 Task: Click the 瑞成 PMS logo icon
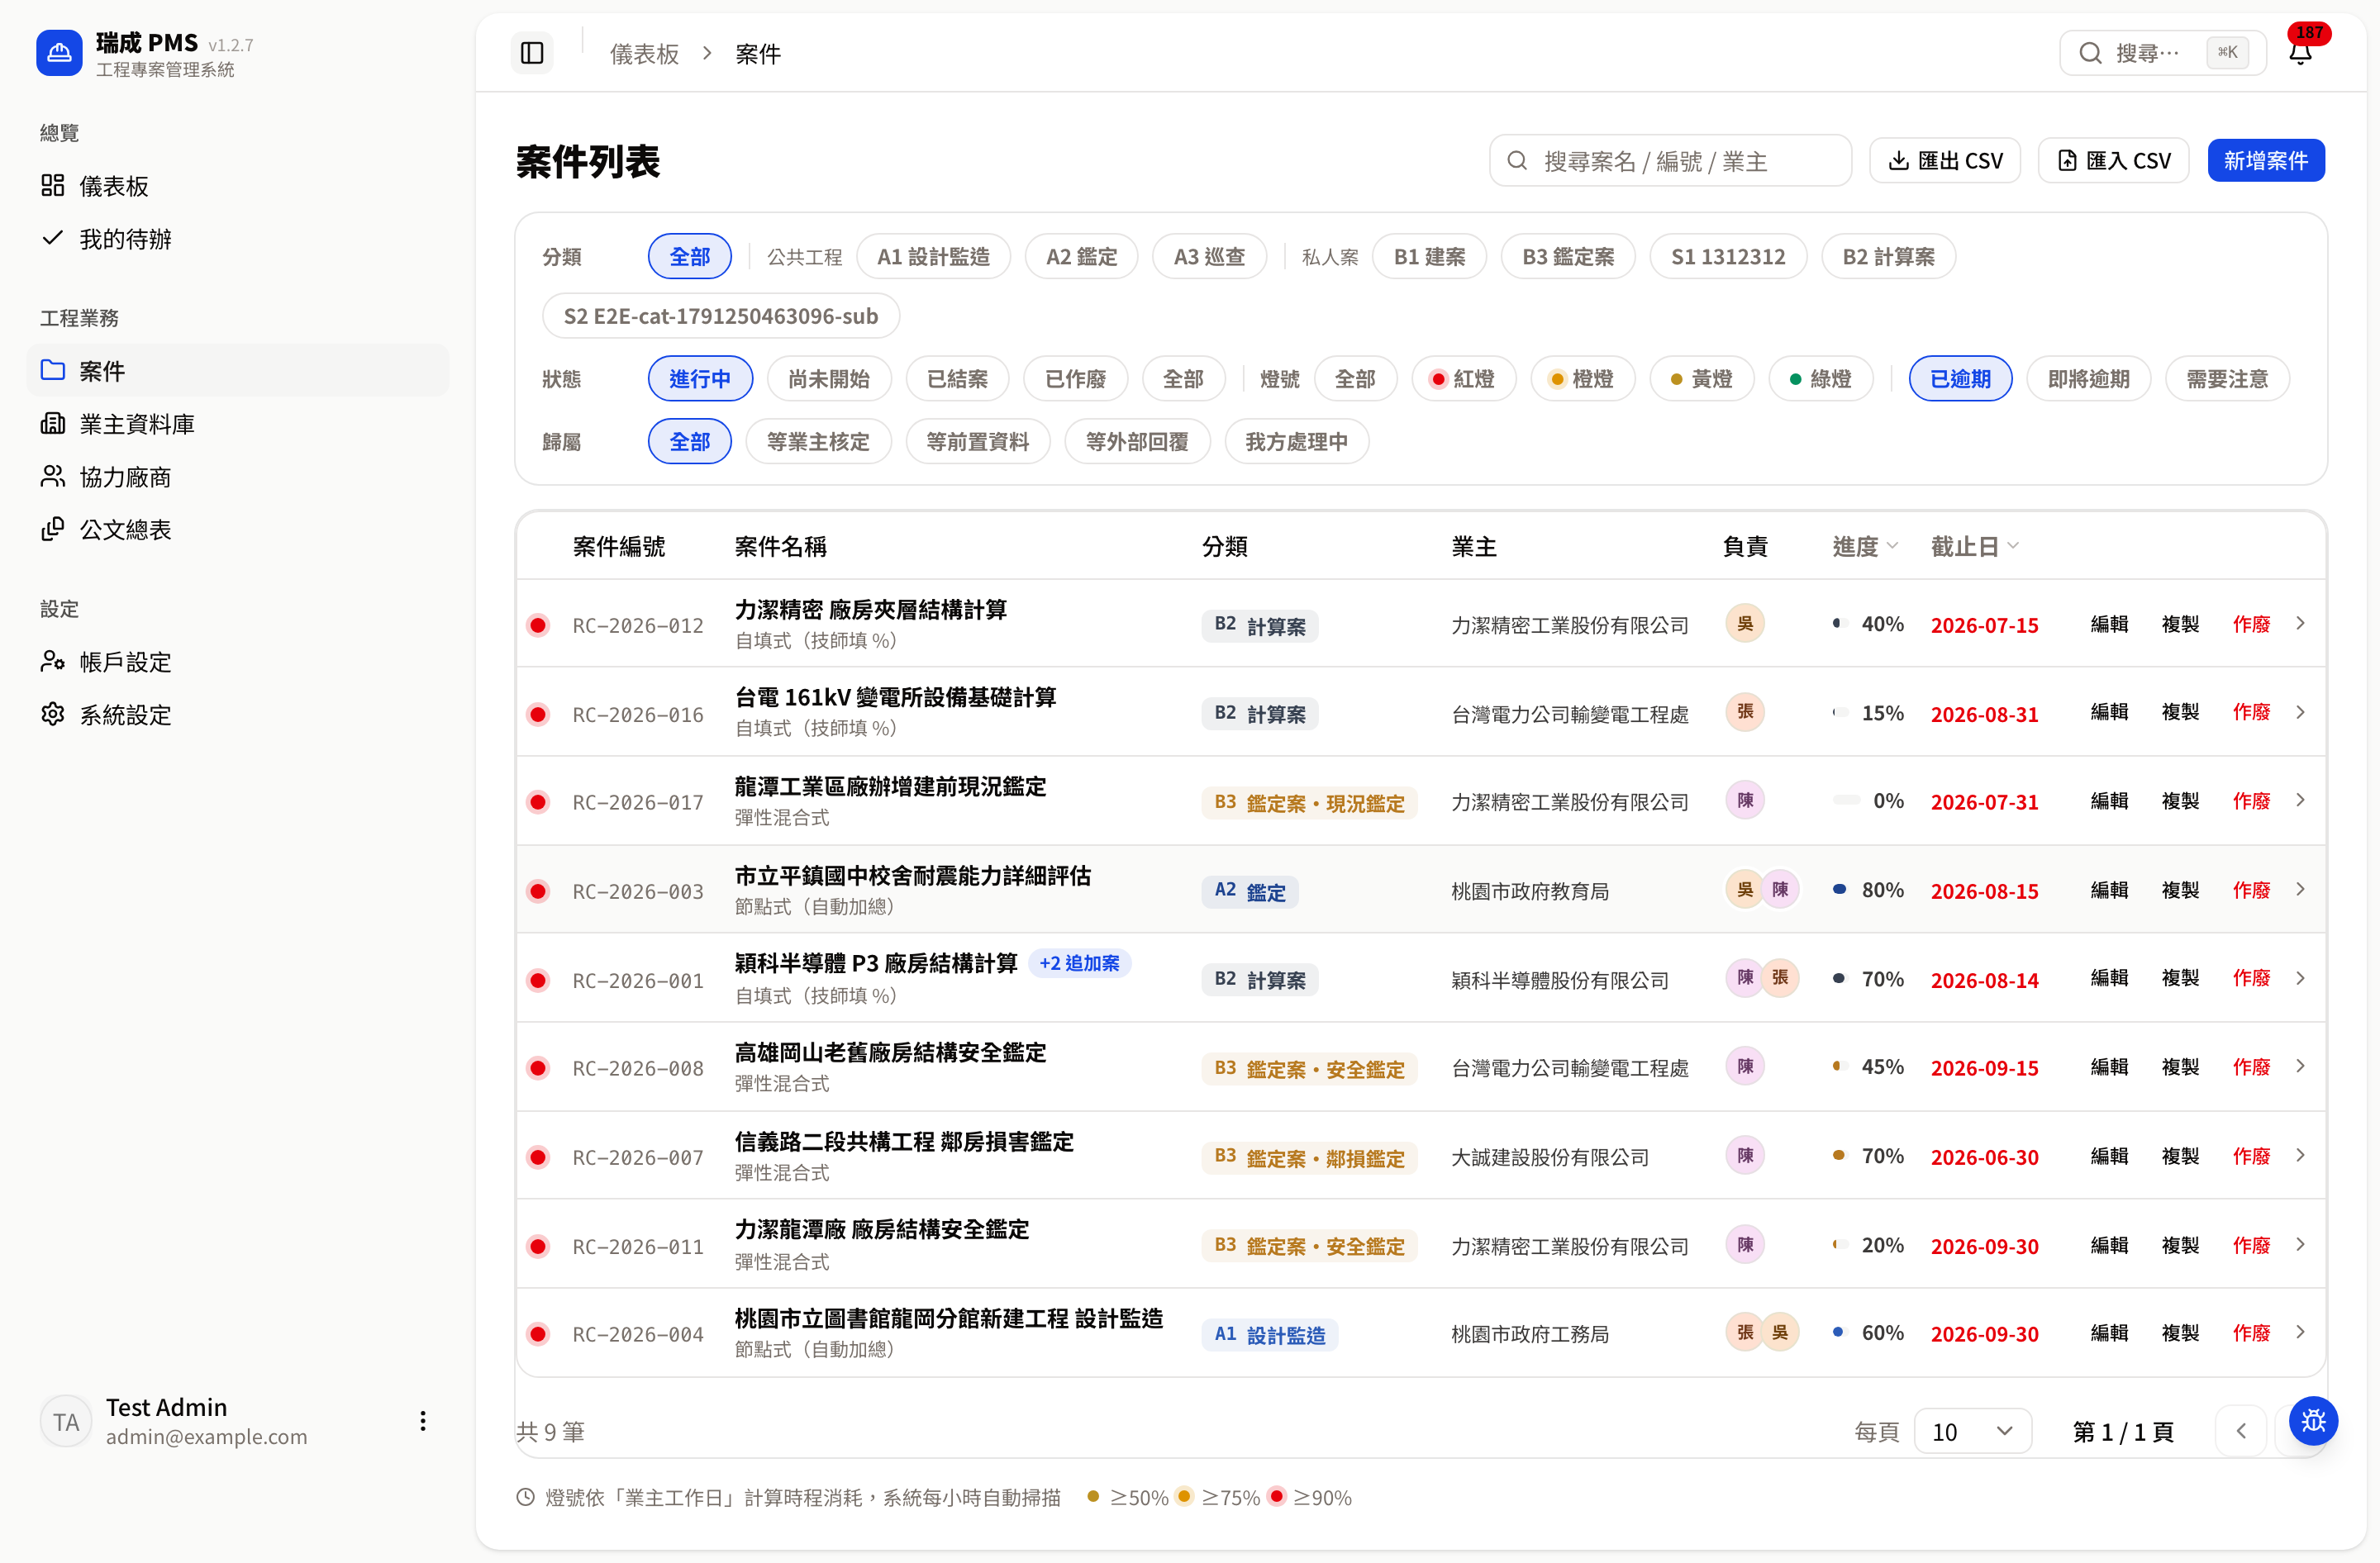(x=59, y=53)
